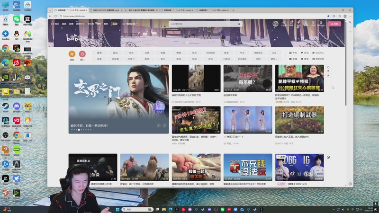This screenshot has height=213, width=379.
Task: Open the 打造铜制武器 video thumbnail
Action: coord(299,120)
